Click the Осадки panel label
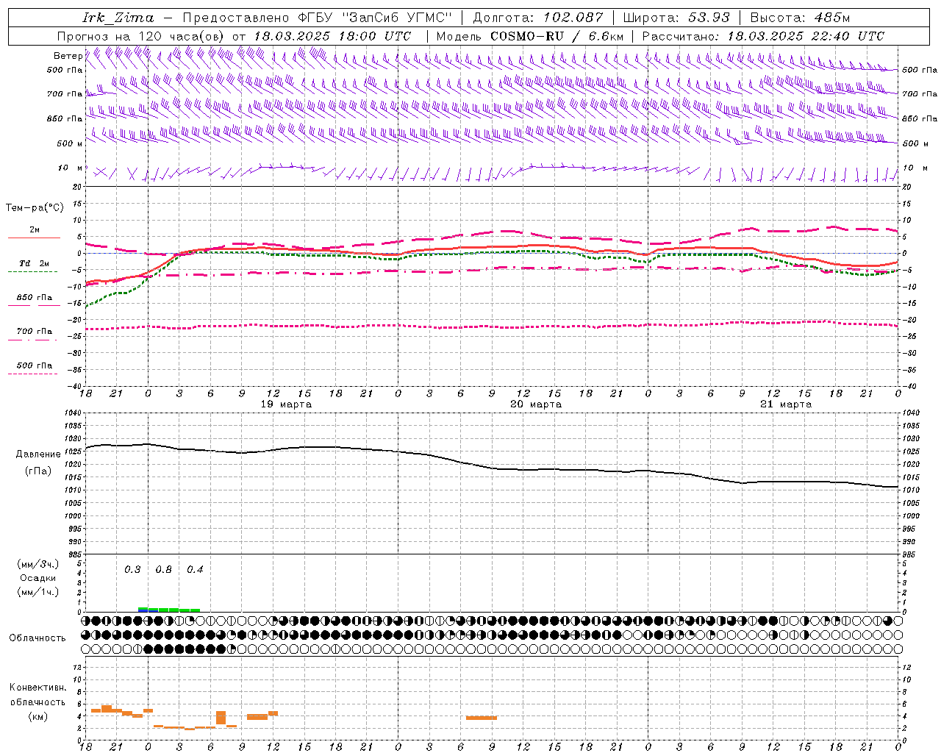 [x=38, y=578]
